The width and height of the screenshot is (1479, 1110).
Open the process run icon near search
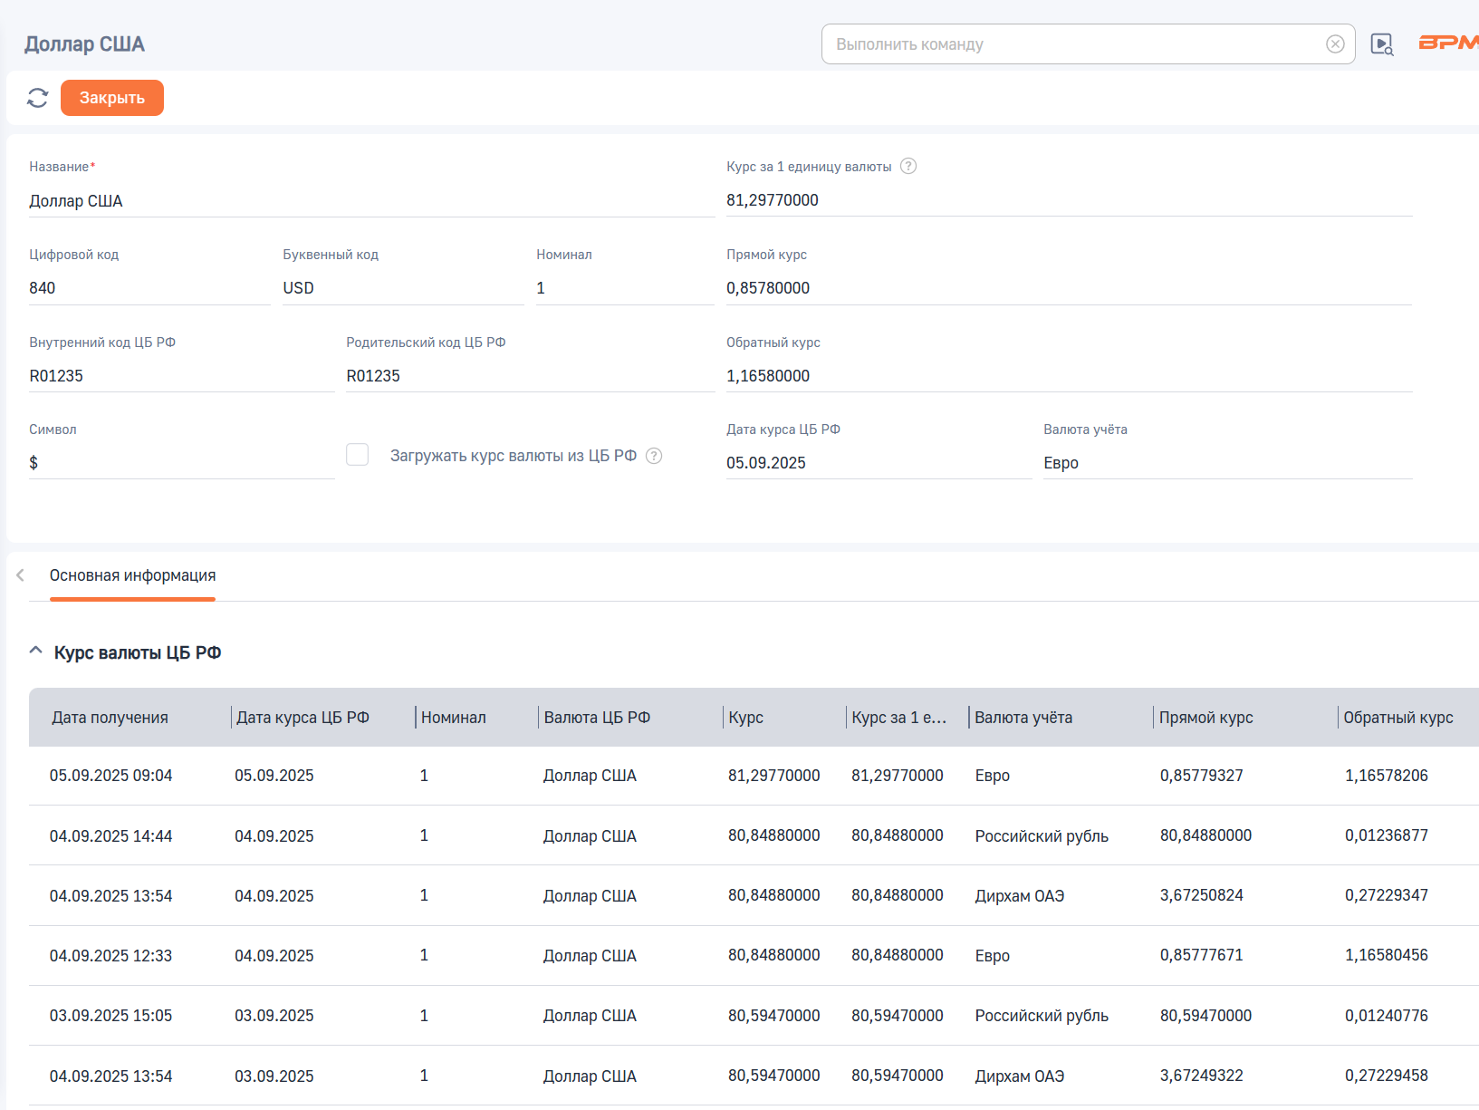[x=1382, y=44]
